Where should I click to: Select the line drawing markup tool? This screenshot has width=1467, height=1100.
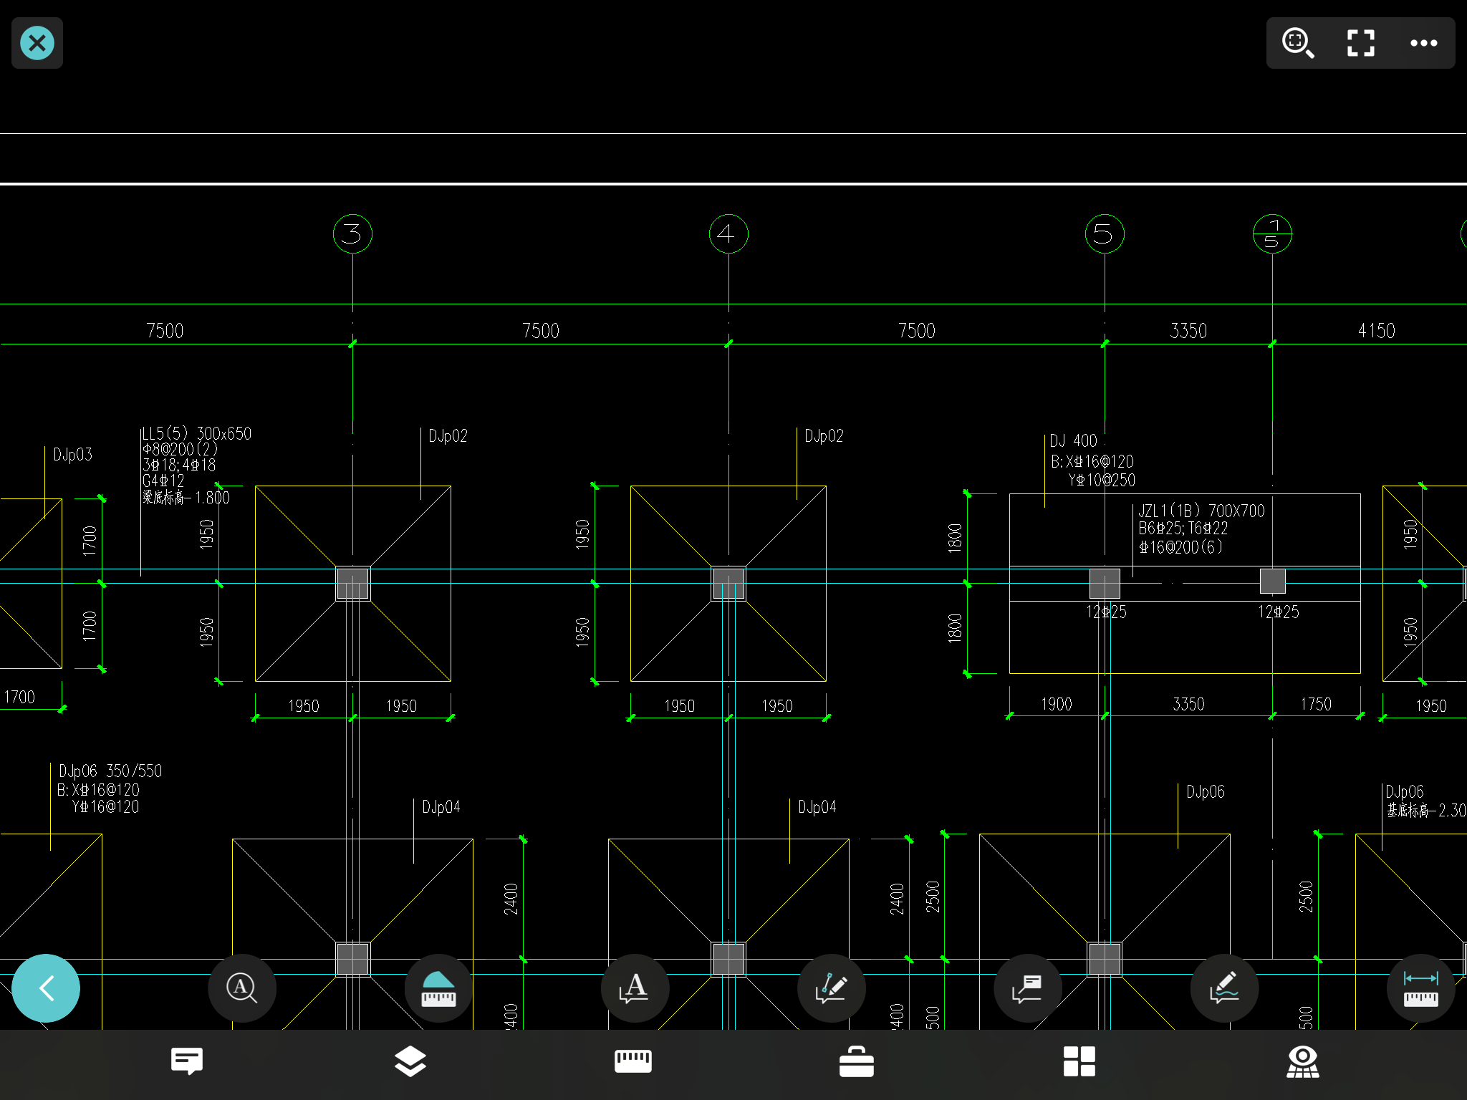tap(831, 988)
